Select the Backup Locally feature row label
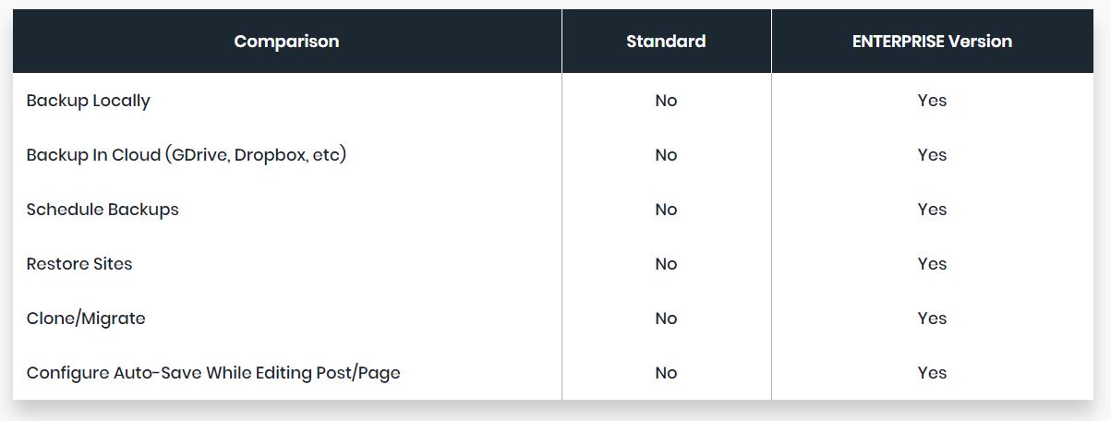The width and height of the screenshot is (1111, 421). pyautogui.click(x=89, y=101)
